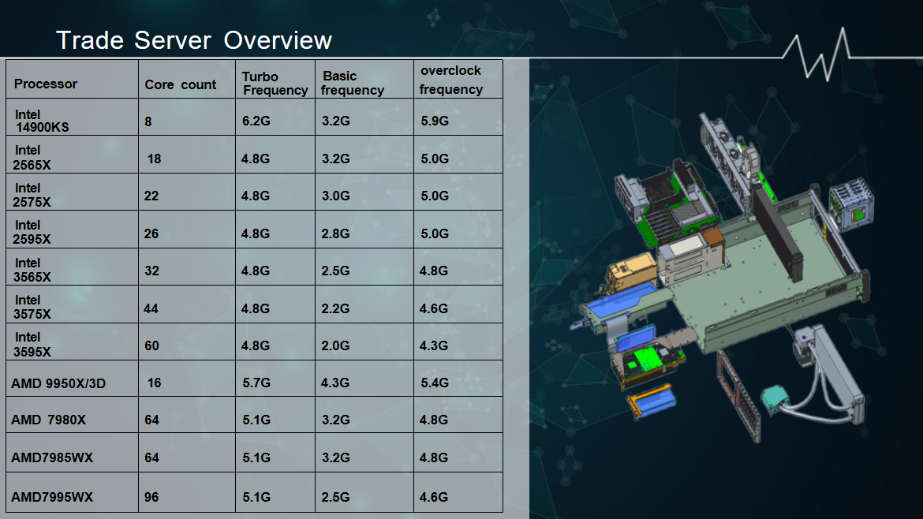Image resolution: width=923 pixels, height=519 pixels.
Task: Click core count "22" for Intel 2575X
Action: (x=151, y=196)
